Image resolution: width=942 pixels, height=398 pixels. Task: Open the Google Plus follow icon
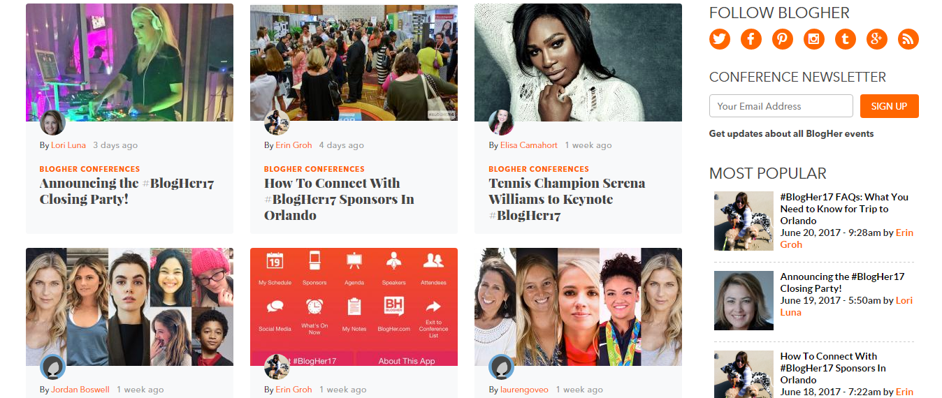(x=877, y=39)
